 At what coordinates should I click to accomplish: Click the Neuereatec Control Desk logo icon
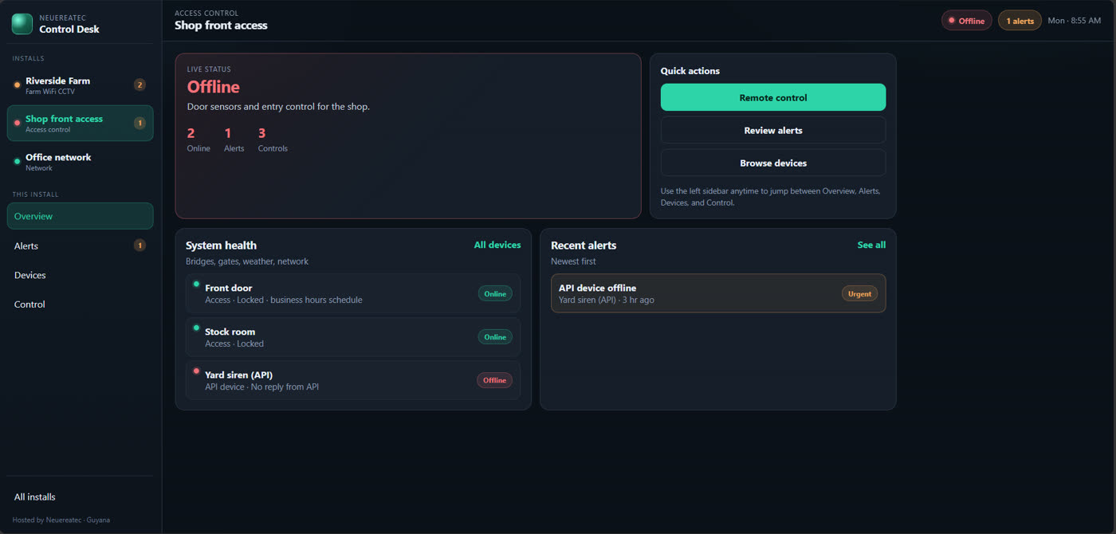pos(22,24)
